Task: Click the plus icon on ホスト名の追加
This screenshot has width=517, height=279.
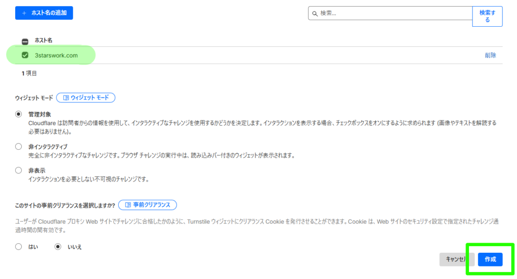Action: pos(24,13)
